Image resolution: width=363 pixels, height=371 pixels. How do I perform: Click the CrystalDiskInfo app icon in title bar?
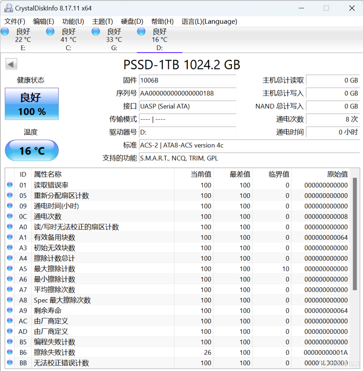(x=8, y=8)
